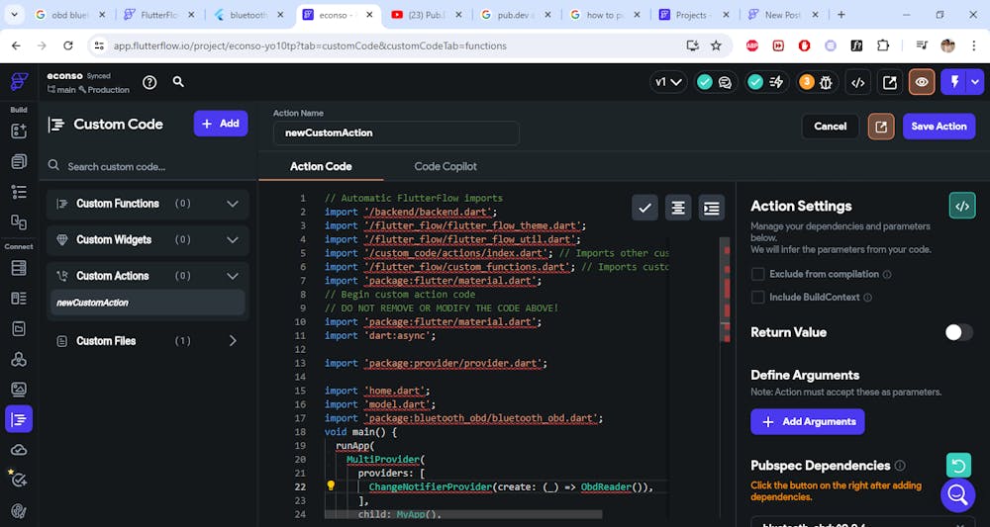The width and height of the screenshot is (990, 527).
Task: Switch to the New Post browser tab
Action: tap(783, 15)
